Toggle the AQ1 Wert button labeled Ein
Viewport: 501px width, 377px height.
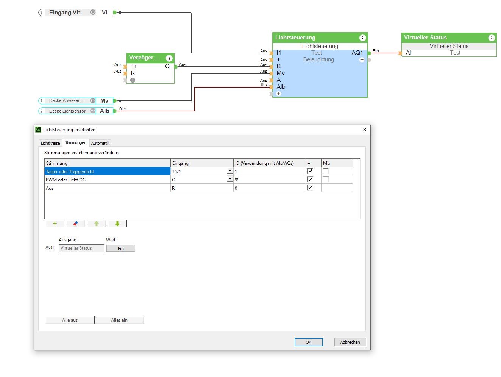click(121, 249)
